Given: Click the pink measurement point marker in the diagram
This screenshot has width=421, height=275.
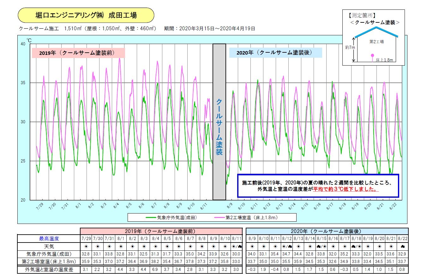Looking at the screenshot, I should pos(372,56).
